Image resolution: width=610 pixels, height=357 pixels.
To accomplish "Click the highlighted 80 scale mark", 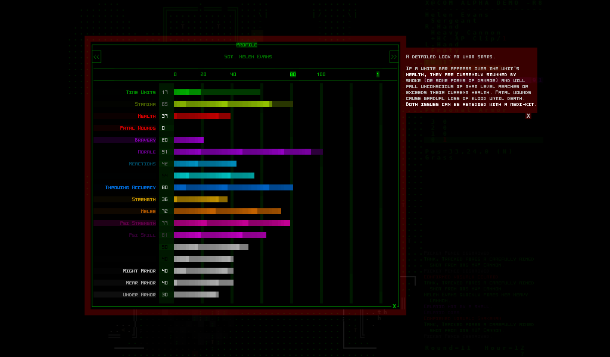I will click(293, 74).
